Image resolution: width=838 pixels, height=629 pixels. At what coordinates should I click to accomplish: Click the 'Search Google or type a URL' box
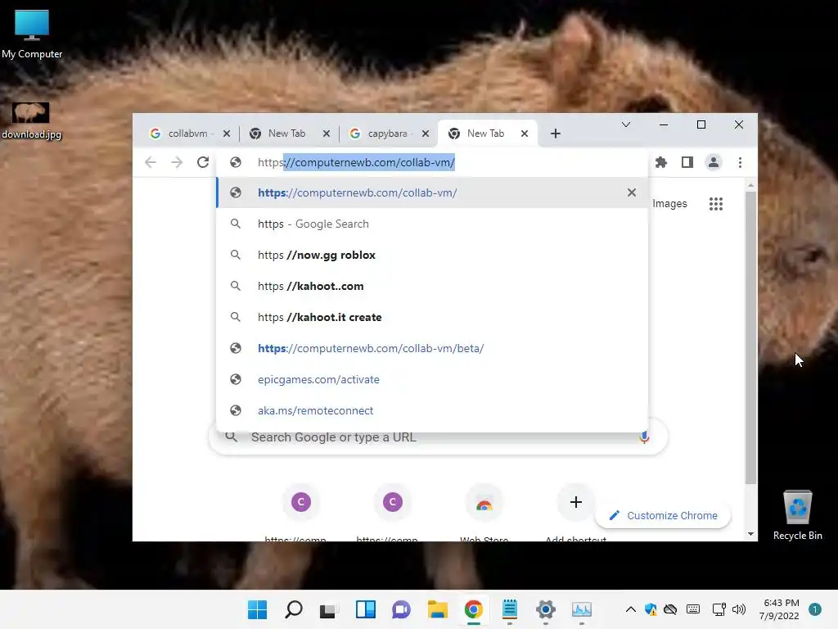(x=439, y=437)
